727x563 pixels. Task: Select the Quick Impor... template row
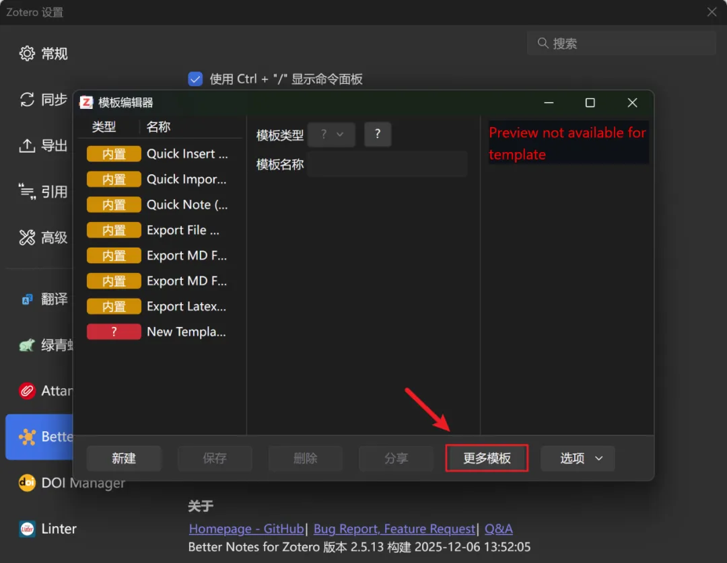[x=160, y=180]
